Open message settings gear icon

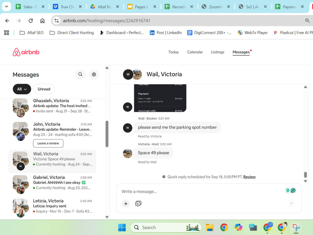click(x=94, y=75)
